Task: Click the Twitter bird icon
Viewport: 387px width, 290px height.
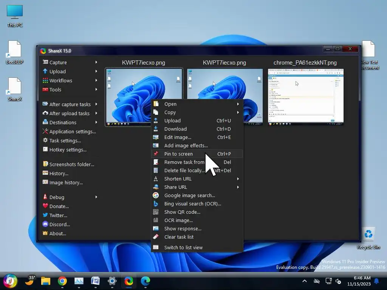Action: pyautogui.click(x=45, y=215)
